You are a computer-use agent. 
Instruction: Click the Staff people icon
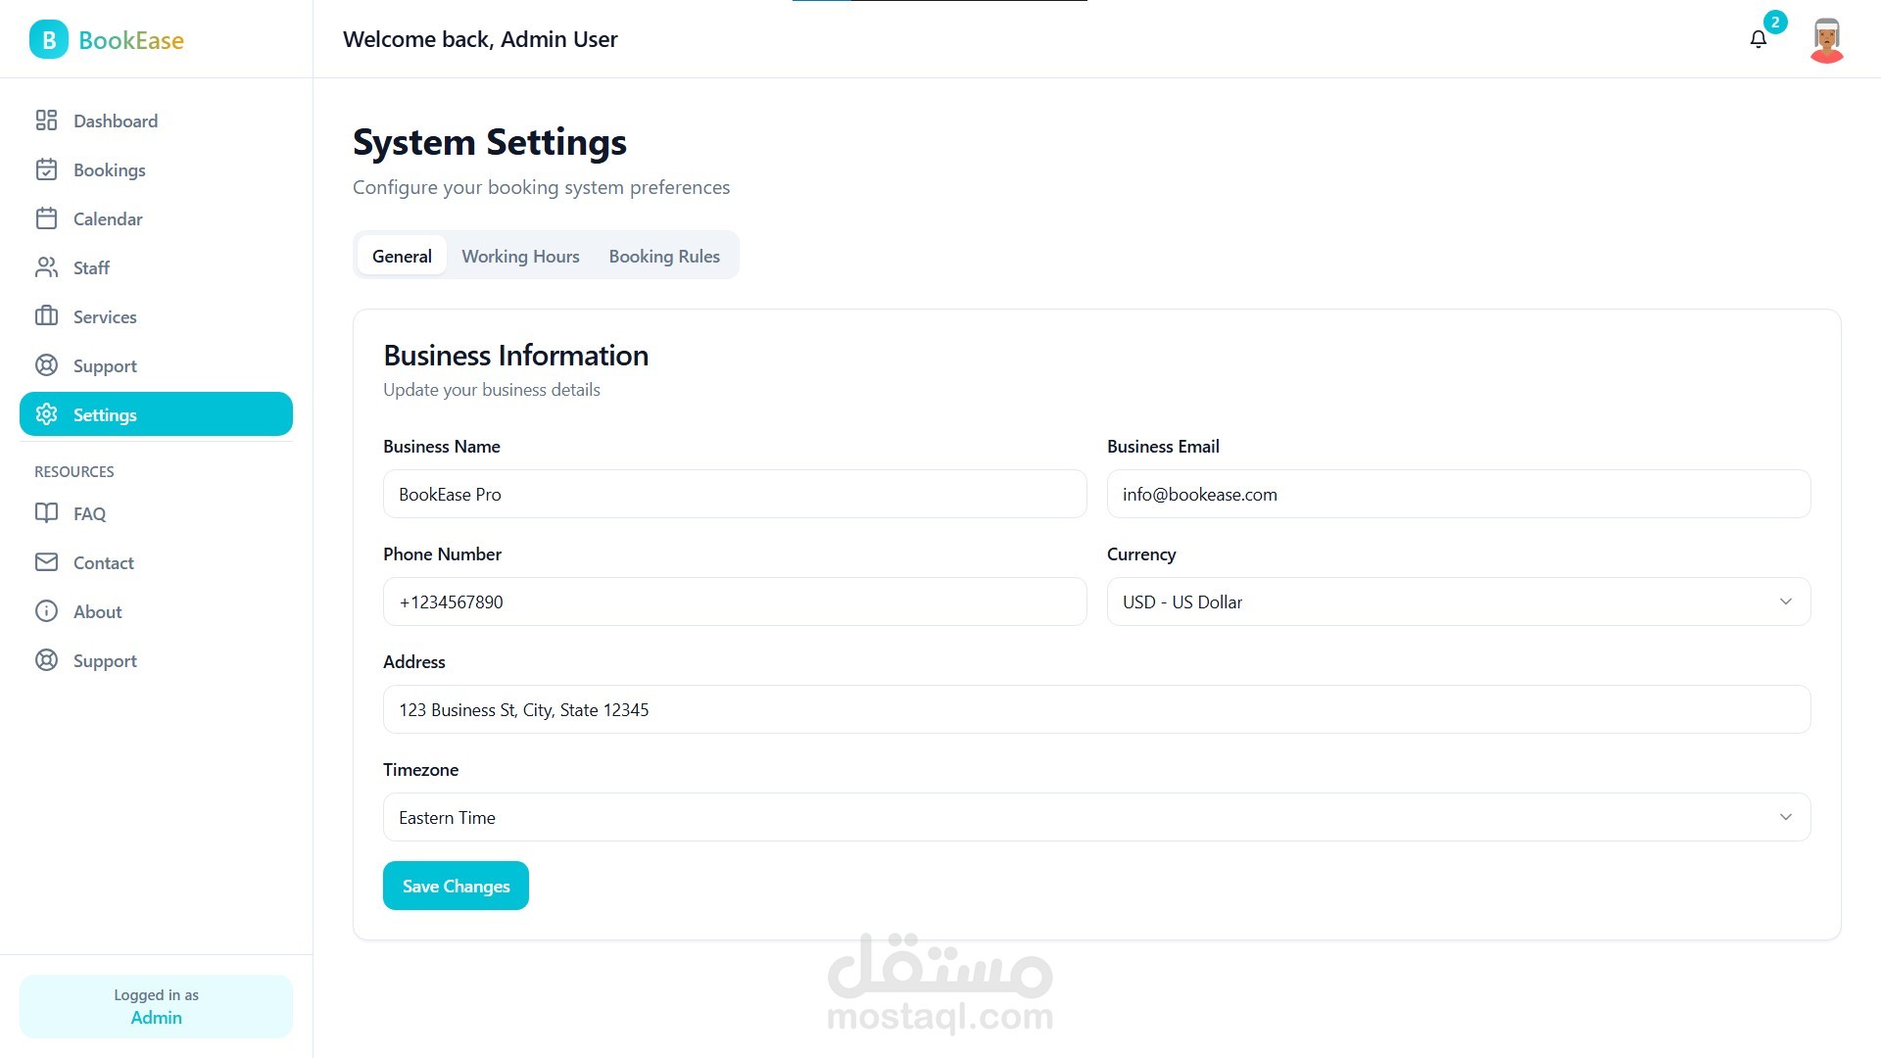[46, 267]
